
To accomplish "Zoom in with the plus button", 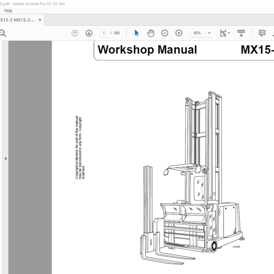I will tap(179, 33).
